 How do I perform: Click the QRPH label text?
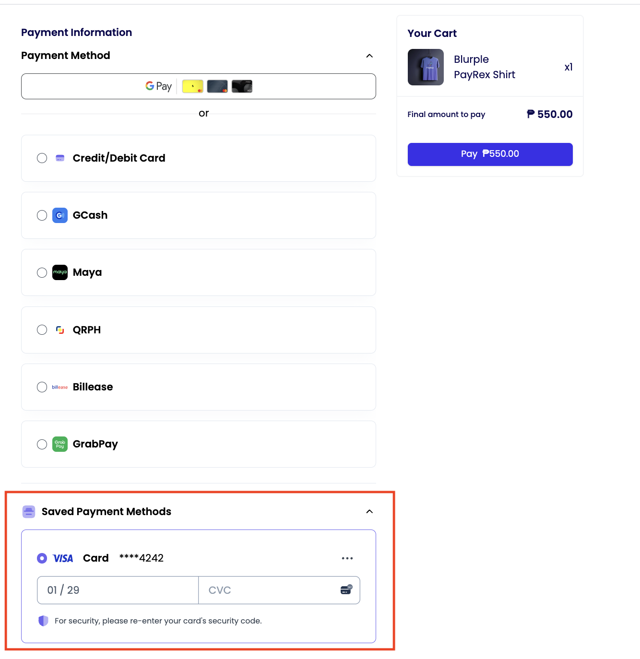click(x=87, y=330)
